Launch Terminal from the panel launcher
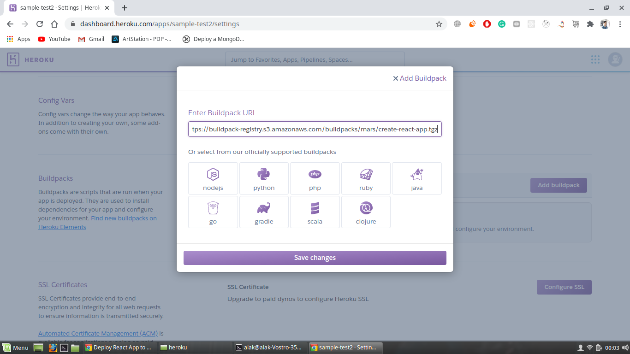The height and width of the screenshot is (354, 630). [x=65, y=348]
